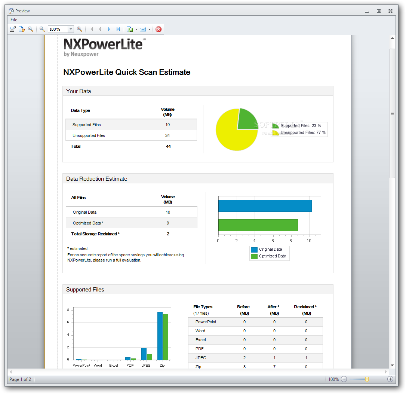The height and width of the screenshot is (394, 406).
Task: Click the 'JPEG' file type row
Action: (255, 358)
